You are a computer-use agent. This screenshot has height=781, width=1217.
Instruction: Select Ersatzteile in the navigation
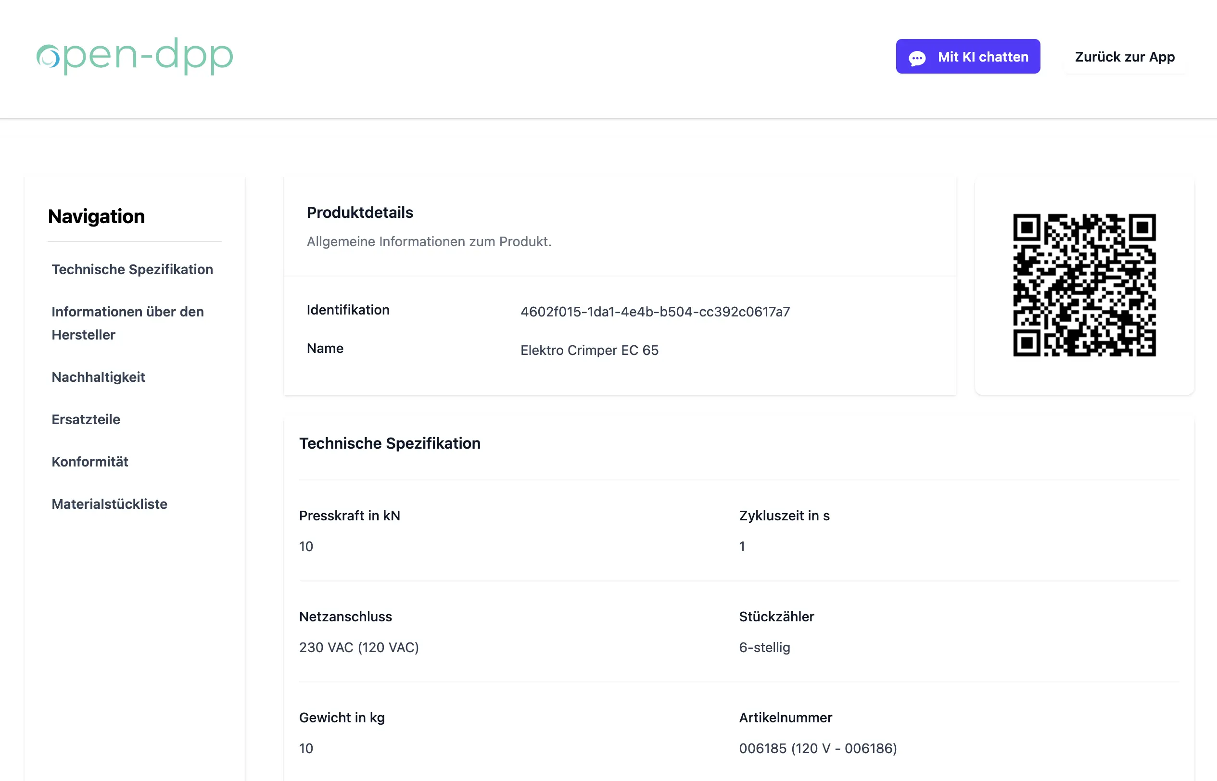click(86, 419)
